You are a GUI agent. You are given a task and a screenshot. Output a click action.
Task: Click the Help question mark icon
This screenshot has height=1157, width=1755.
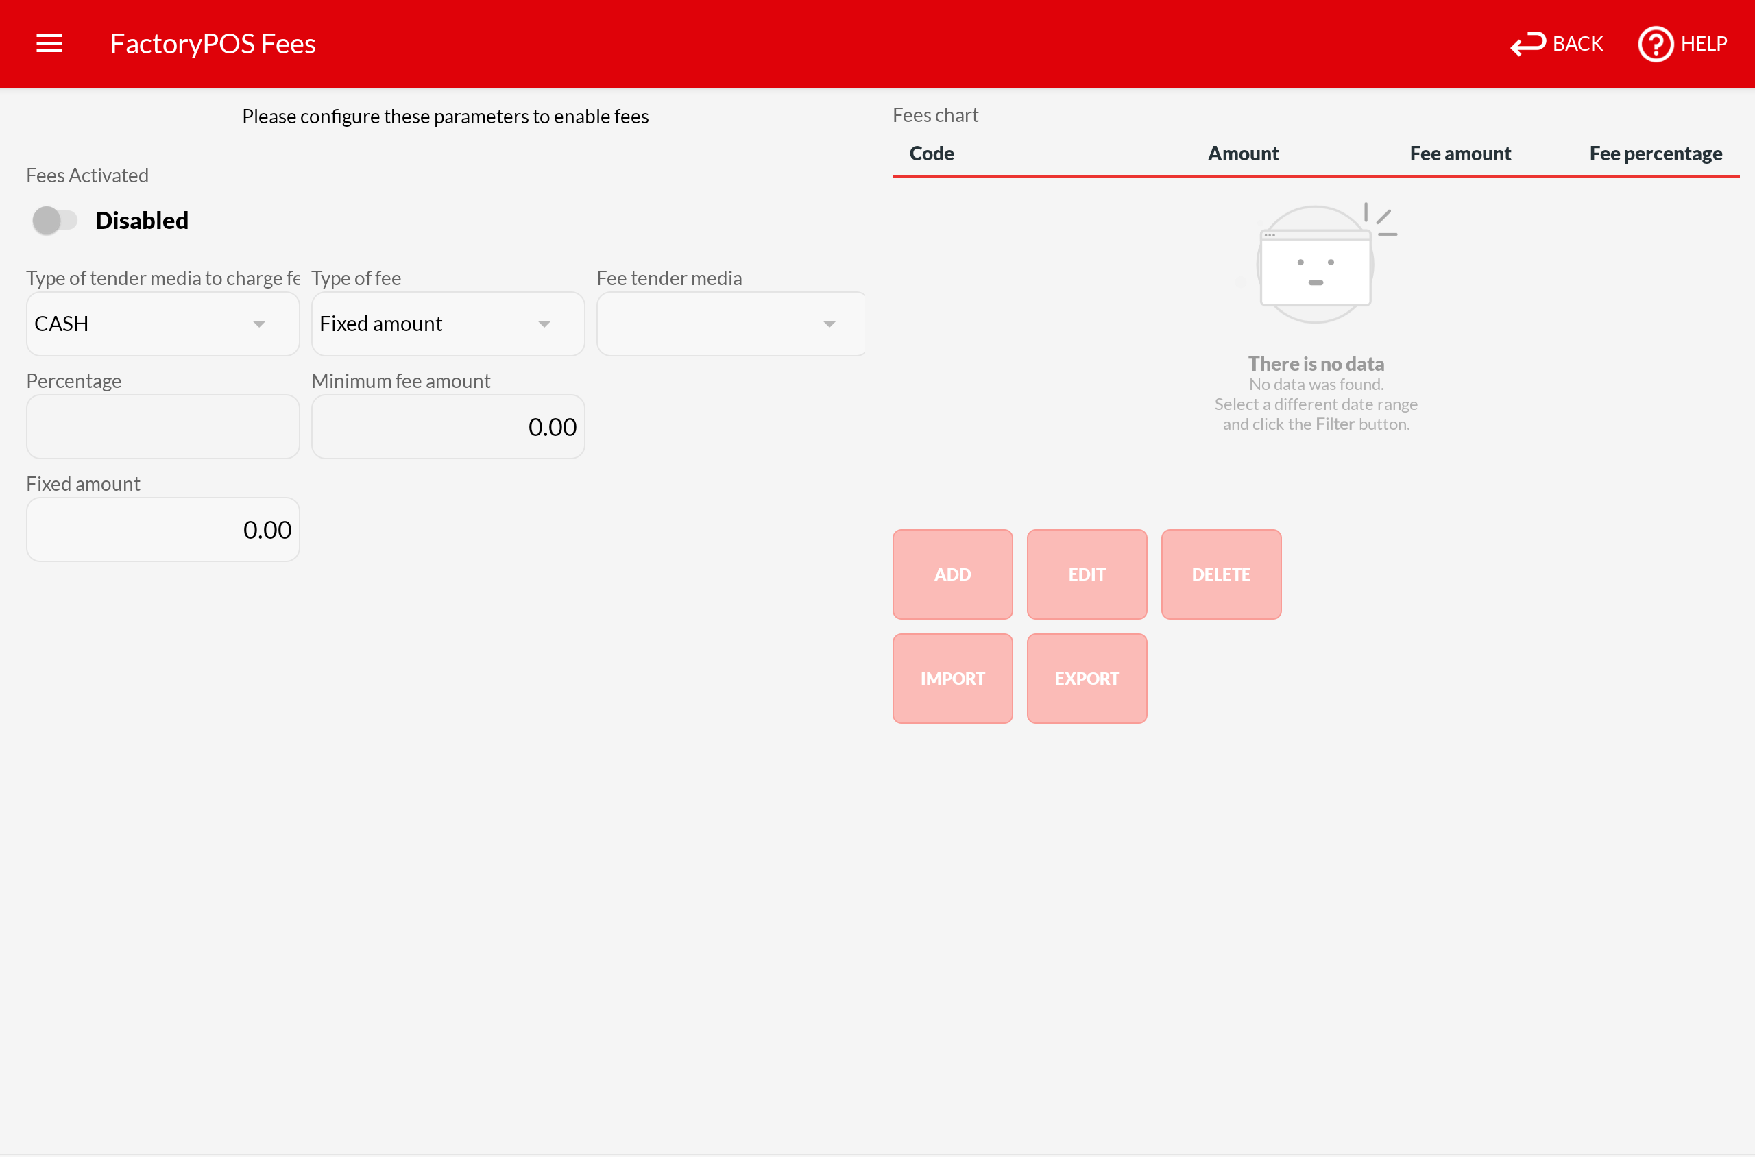[1656, 44]
